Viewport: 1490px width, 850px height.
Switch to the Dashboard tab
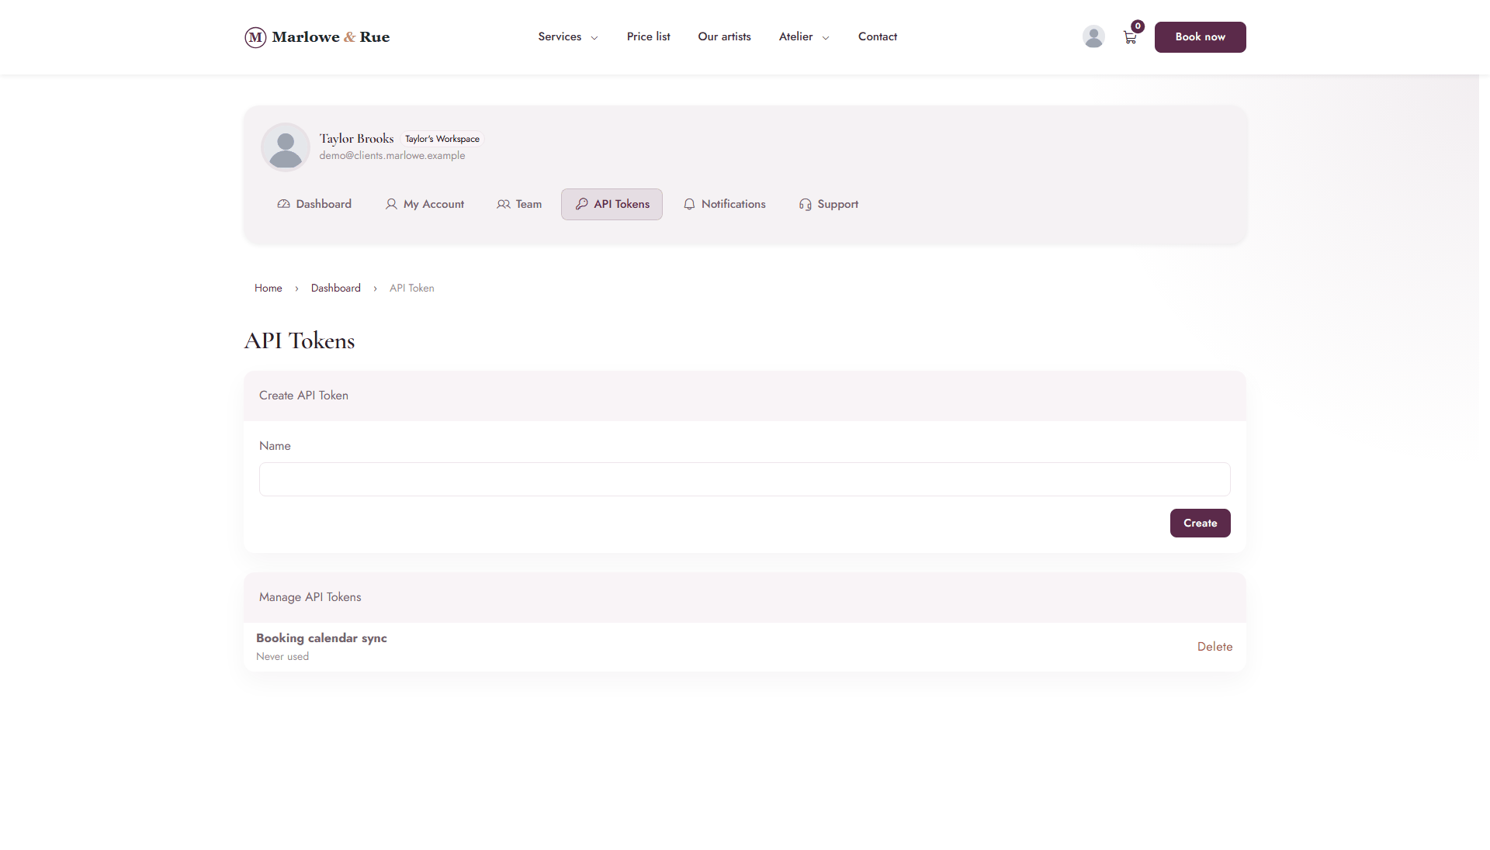tap(314, 204)
